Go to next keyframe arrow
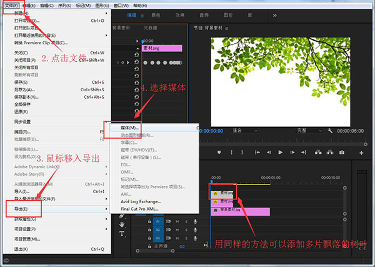375x267 pixels. (x=128, y=63)
